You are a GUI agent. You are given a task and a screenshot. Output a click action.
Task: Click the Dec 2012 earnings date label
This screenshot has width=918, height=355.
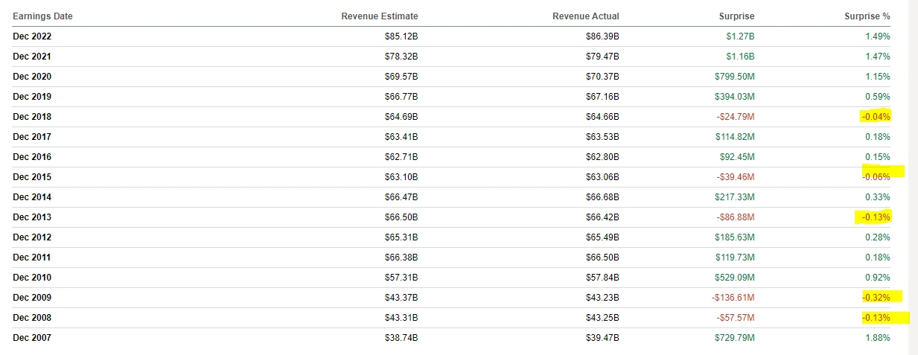click(32, 237)
